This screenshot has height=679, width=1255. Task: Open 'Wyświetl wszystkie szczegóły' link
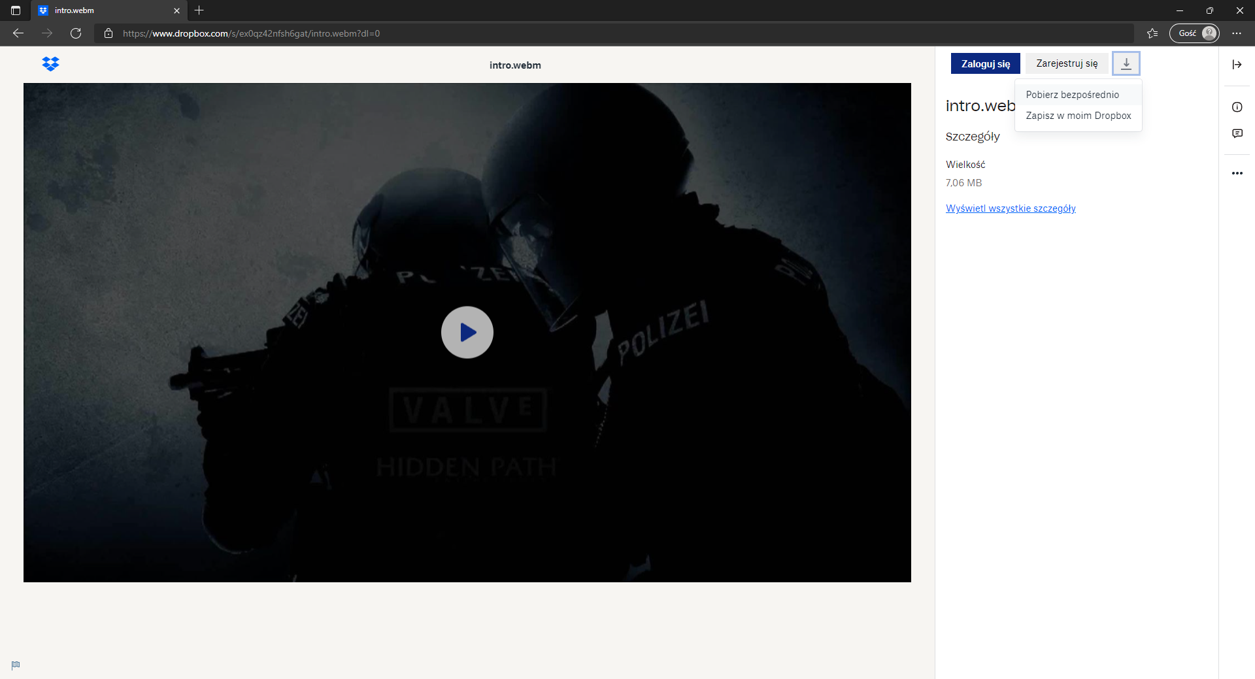tap(1011, 208)
